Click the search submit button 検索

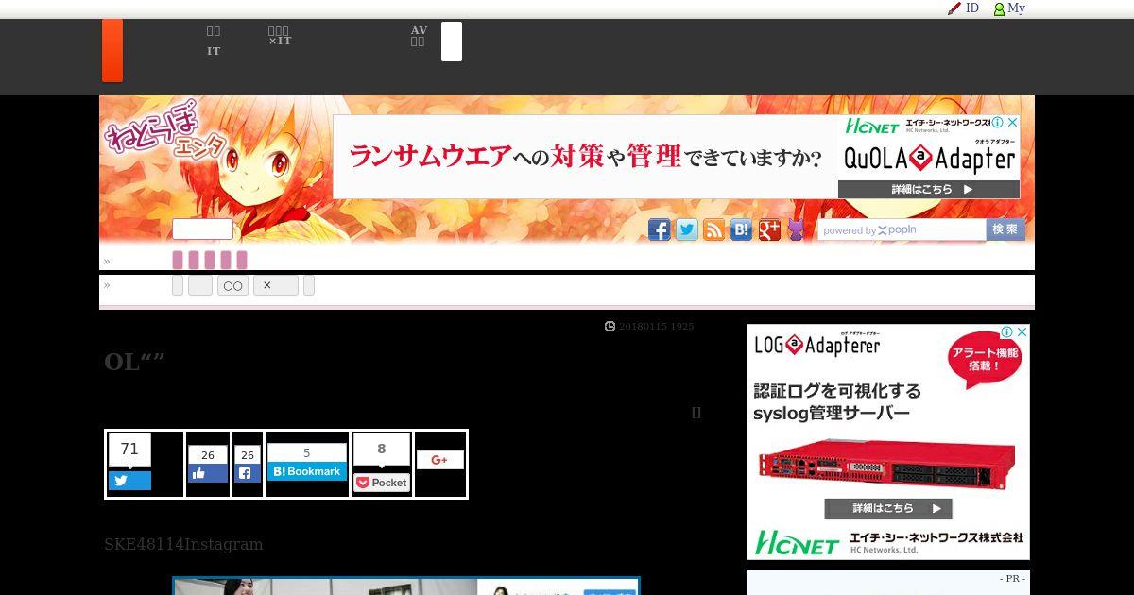click(x=1005, y=229)
